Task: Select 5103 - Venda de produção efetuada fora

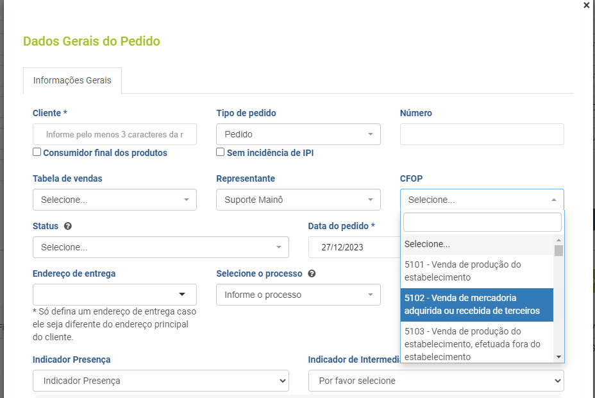Action: [477, 343]
